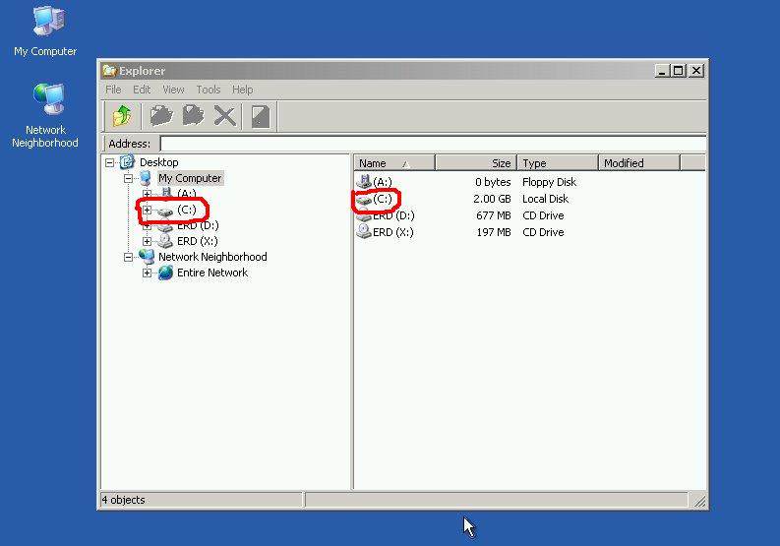Click the window resize grip corner
Screen dimensions: 780x546
pyautogui.click(x=699, y=501)
